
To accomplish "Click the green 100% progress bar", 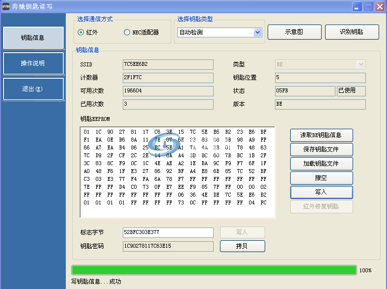I will click(214, 270).
